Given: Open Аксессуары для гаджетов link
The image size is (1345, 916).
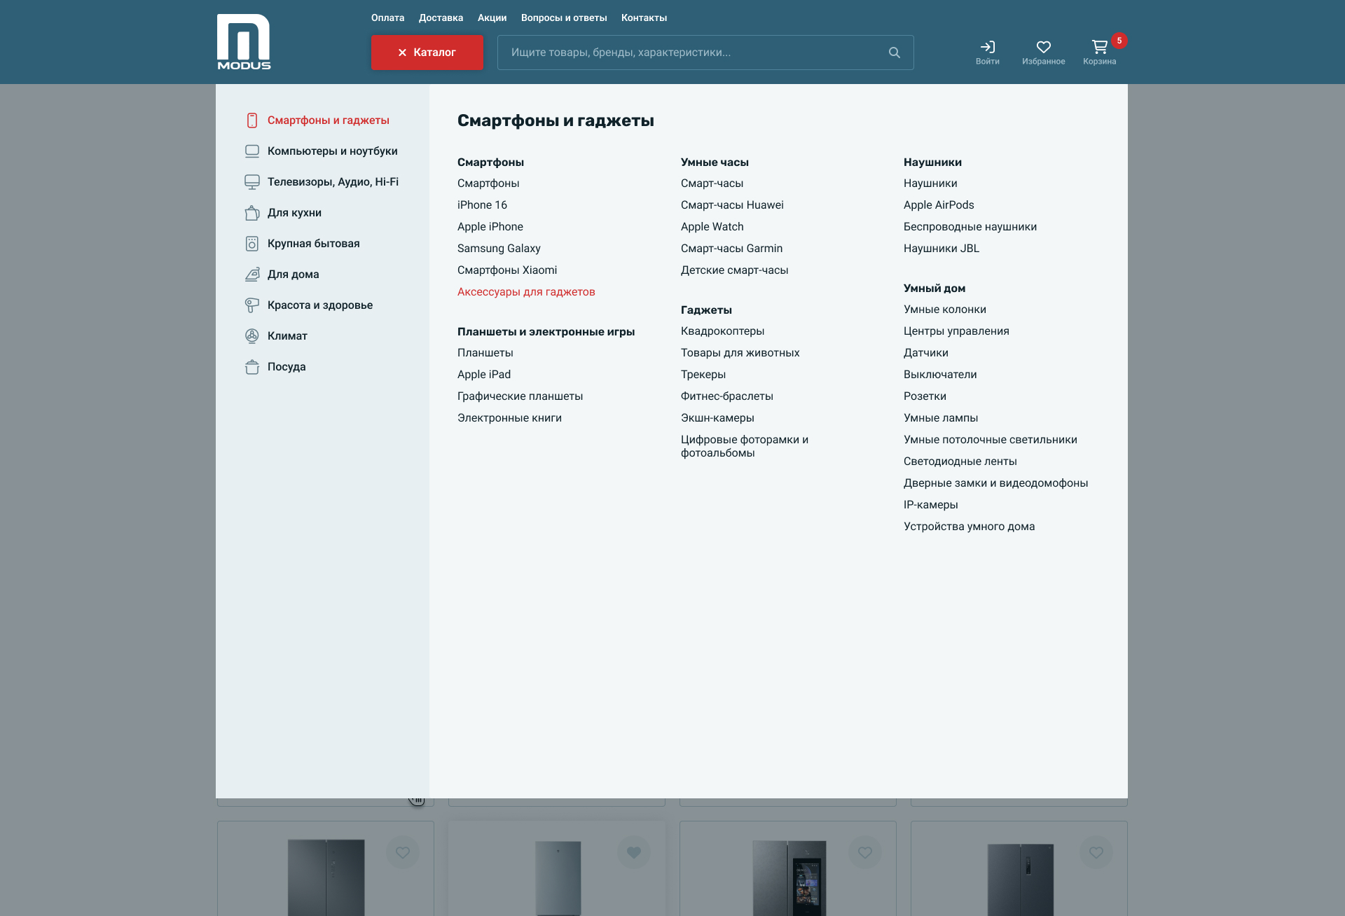Looking at the screenshot, I should pos(526,292).
